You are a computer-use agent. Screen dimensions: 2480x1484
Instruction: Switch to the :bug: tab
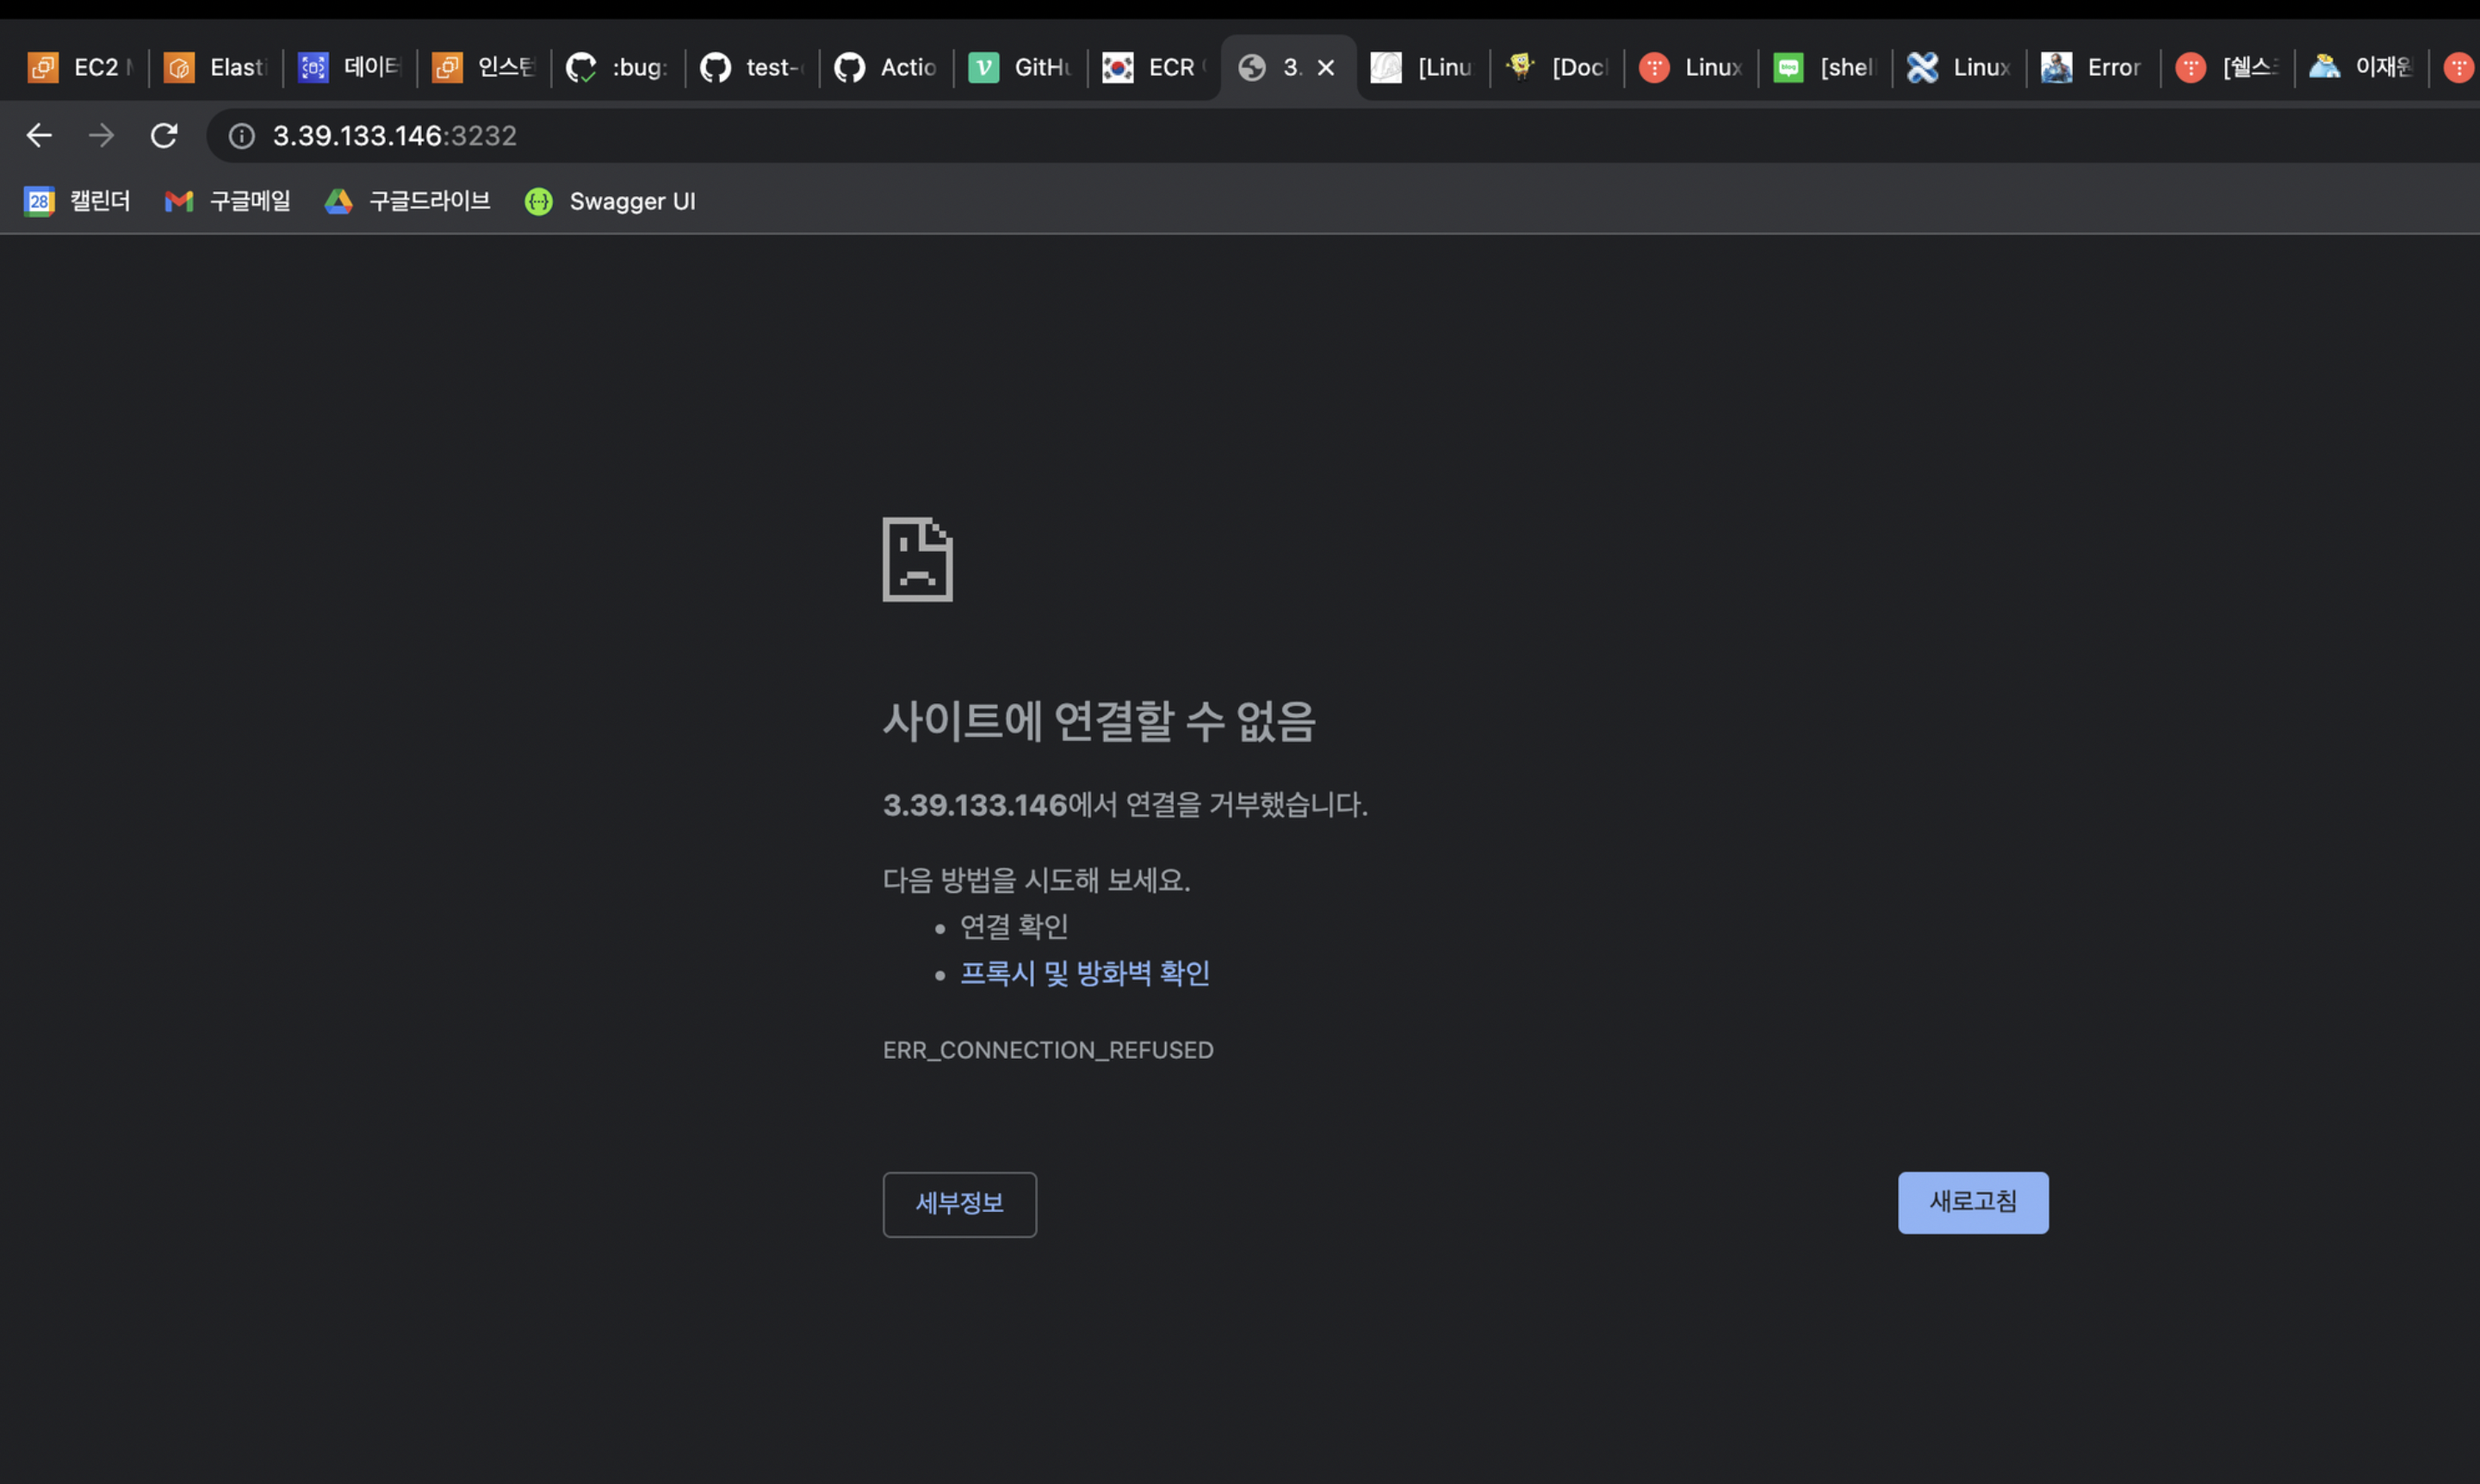point(618,67)
